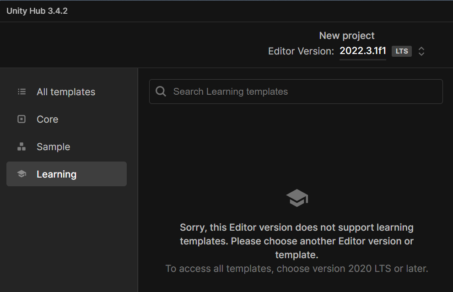This screenshot has height=292, width=453.
Task: Click the Editor Version label
Action: click(x=301, y=51)
